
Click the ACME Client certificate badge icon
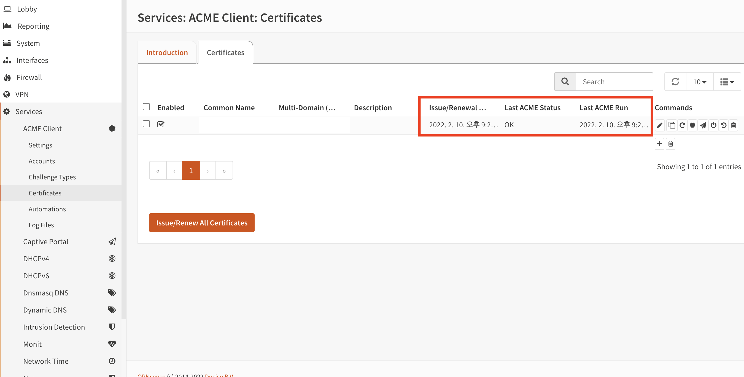click(x=112, y=128)
